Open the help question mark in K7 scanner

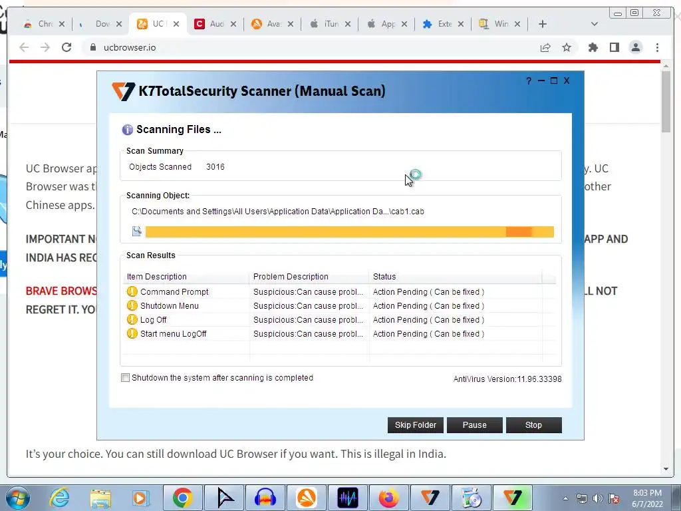point(529,81)
